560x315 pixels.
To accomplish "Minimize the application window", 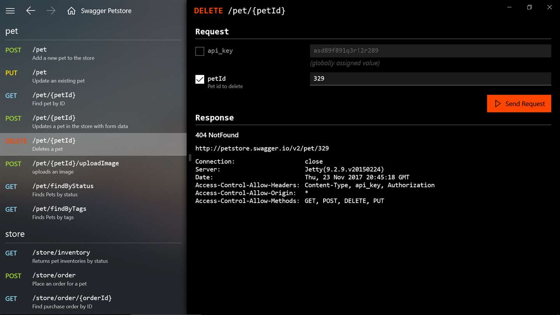I will coord(509,7).
